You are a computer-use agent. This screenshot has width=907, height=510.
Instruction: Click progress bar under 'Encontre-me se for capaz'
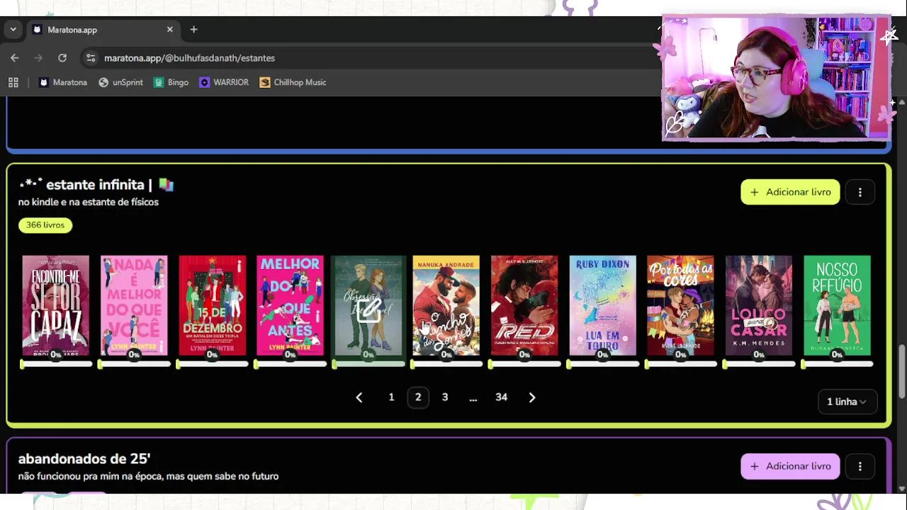point(56,364)
